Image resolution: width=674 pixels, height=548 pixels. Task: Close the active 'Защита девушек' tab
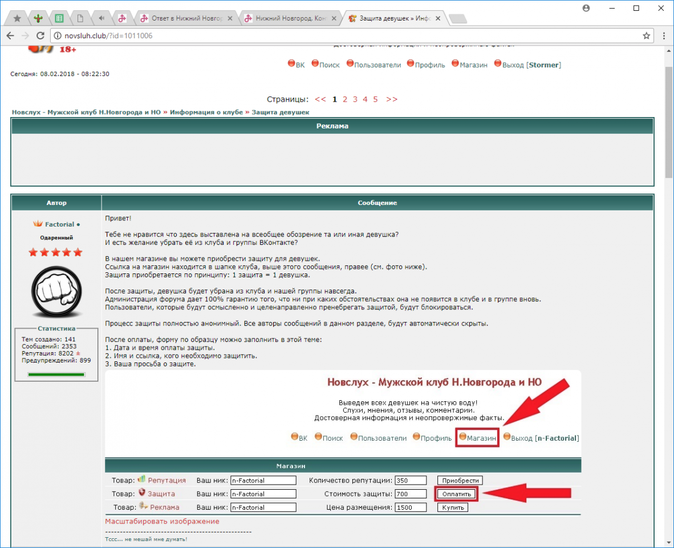(x=437, y=18)
